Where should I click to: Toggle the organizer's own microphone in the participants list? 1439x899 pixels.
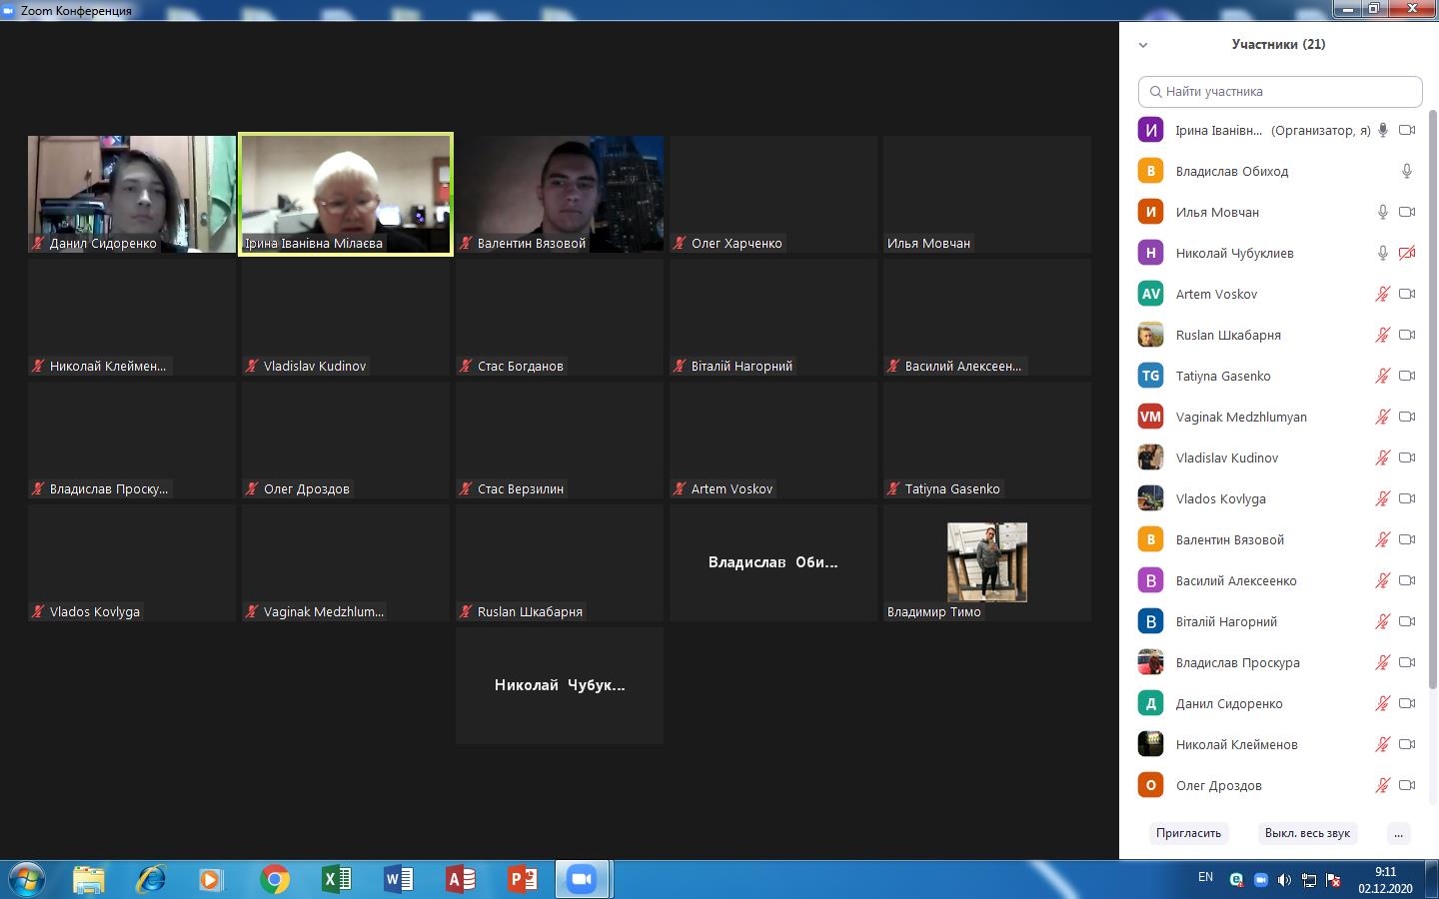[1384, 130]
